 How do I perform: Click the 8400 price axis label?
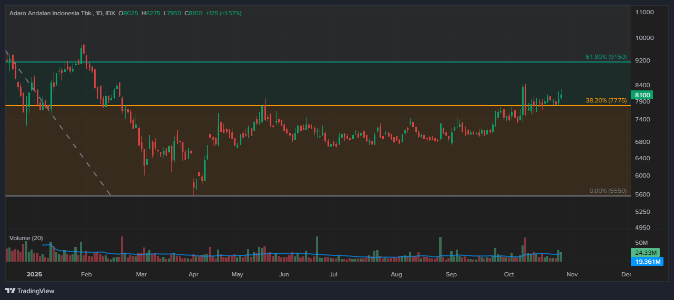pyautogui.click(x=643, y=85)
